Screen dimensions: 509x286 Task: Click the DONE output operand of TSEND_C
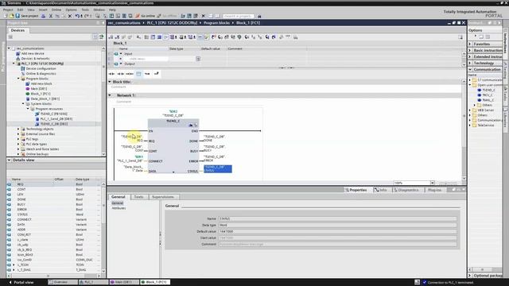click(214, 138)
